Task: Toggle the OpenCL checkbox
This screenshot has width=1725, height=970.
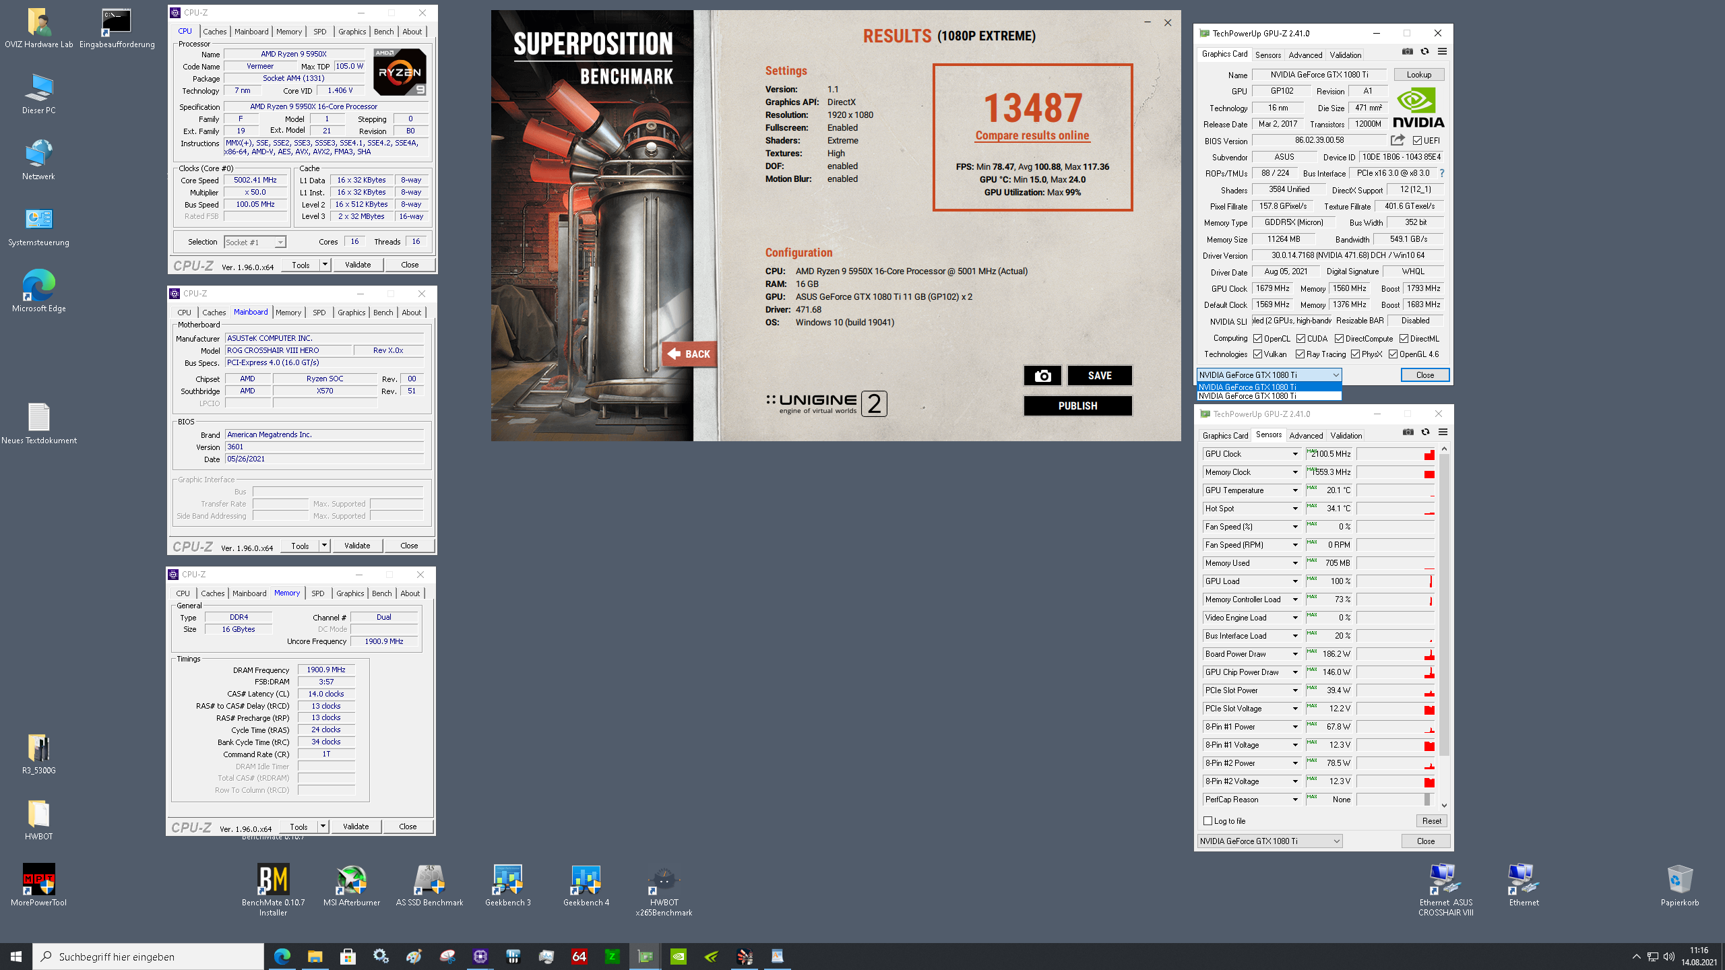Action: (x=1257, y=339)
